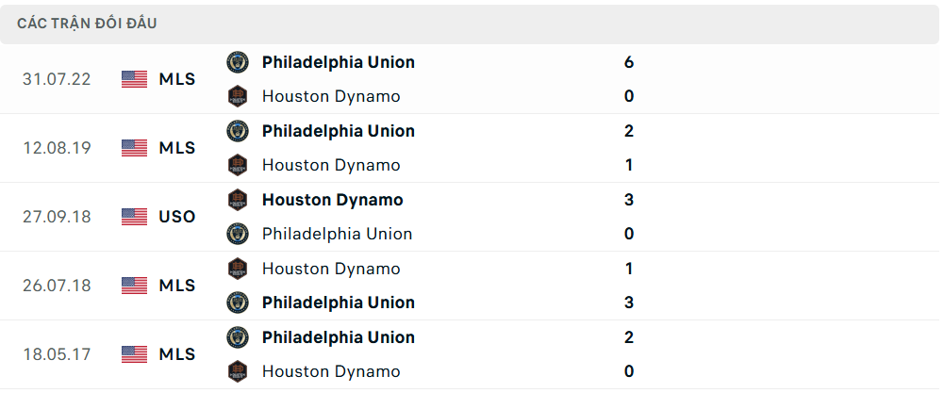Click US flag icon beside 12.08.19 match
The height and width of the screenshot is (393, 944).
tap(135, 148)
